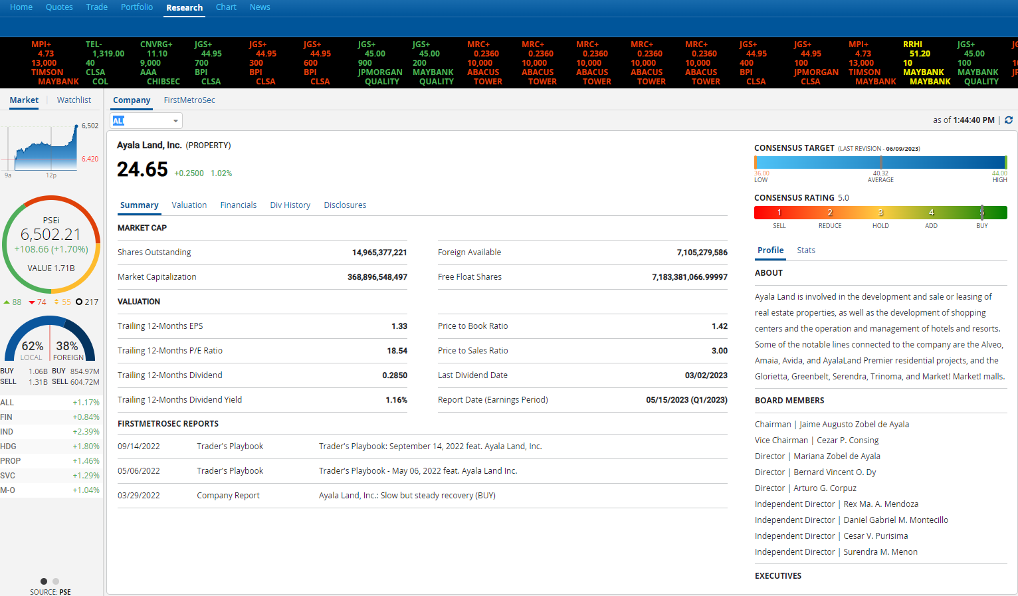Click Vice Chairman Cezar P. Consing
1018x596 pixels.
pyautogui.click(x=817, y=441)
